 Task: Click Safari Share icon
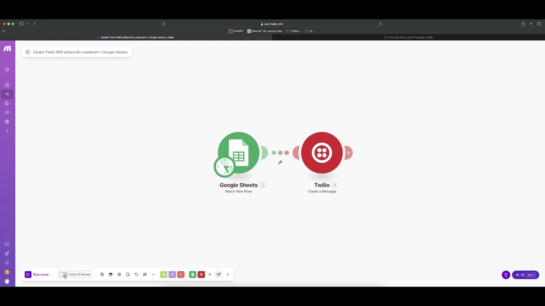[523, 24]
